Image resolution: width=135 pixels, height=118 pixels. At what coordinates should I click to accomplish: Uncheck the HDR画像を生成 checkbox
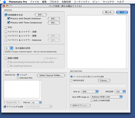[6, 15]
